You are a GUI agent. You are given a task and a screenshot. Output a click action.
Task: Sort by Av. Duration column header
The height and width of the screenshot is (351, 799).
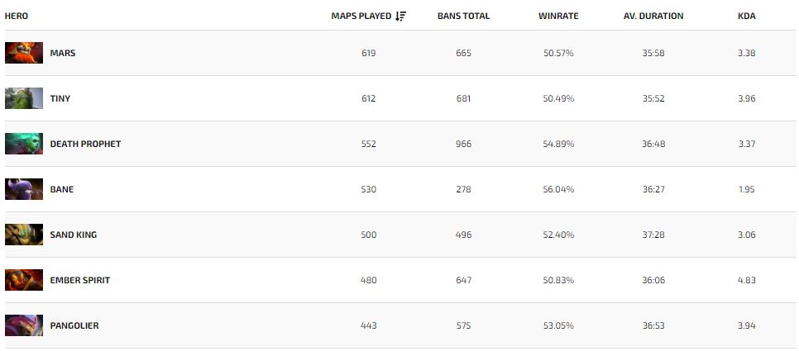pyautogui.click(x=653, y=16)
